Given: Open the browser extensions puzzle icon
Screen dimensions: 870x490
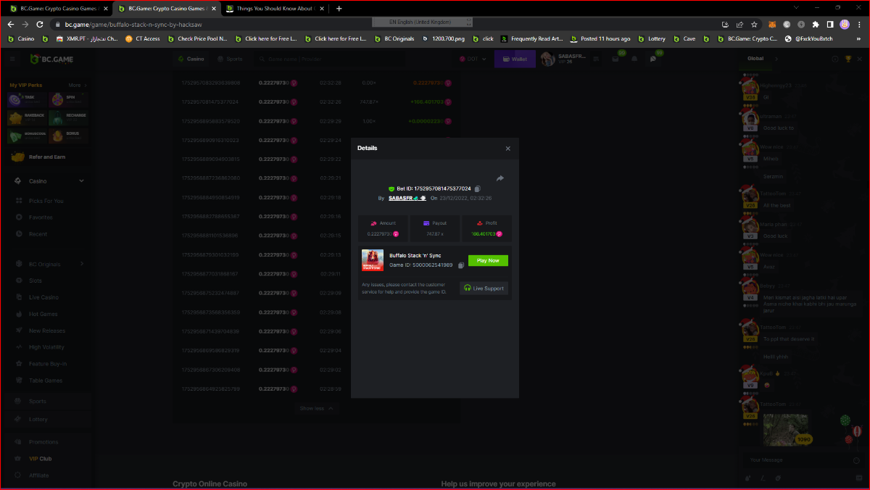Looking at the screenshot, I should click(x=816, y=24).
